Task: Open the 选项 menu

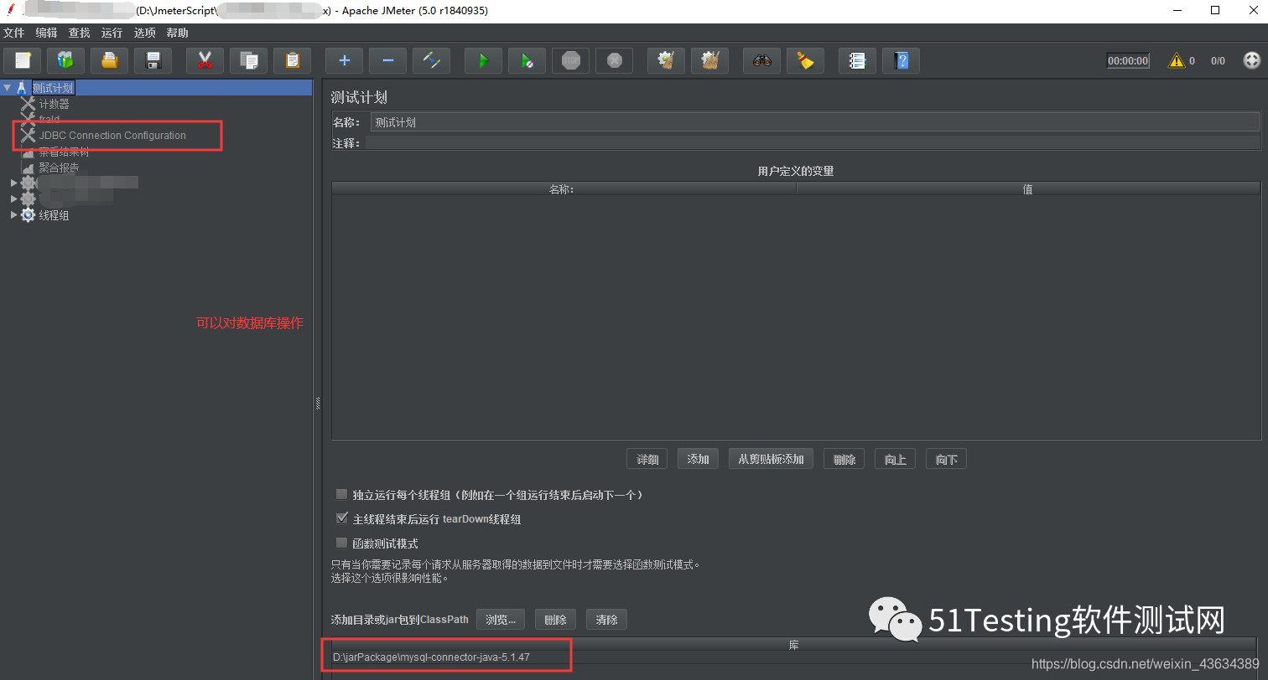Action: [144, 33]
